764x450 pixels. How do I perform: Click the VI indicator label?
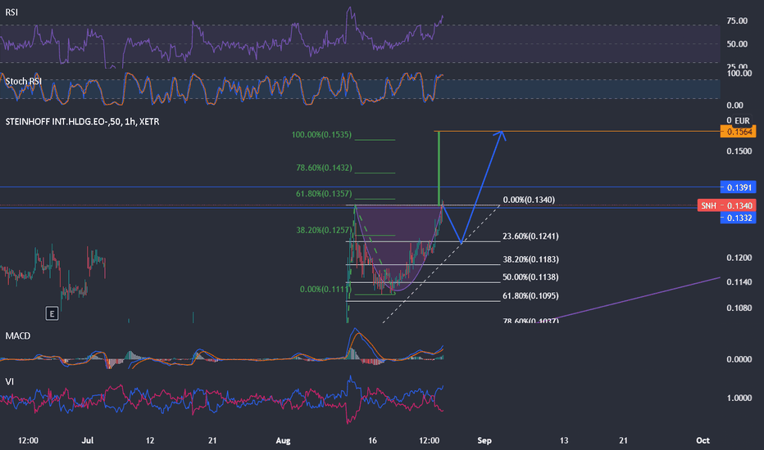pyautogui.click(x=9, y=381)
